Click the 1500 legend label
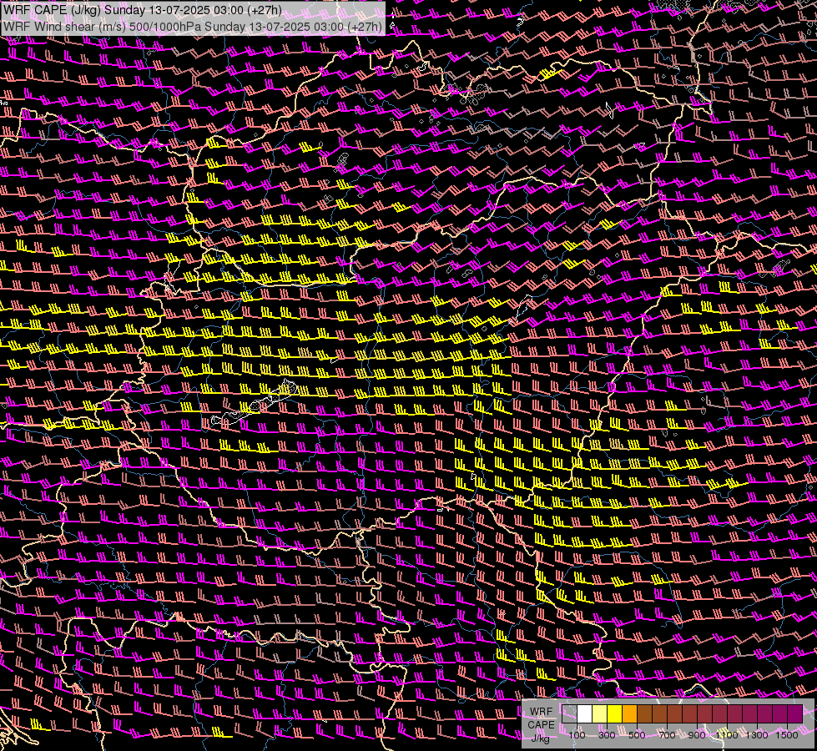The image size is (817, 751). coord(787,735)
